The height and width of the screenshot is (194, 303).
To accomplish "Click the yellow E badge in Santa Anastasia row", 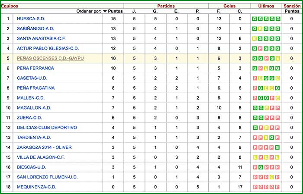I will click(255, 39).
